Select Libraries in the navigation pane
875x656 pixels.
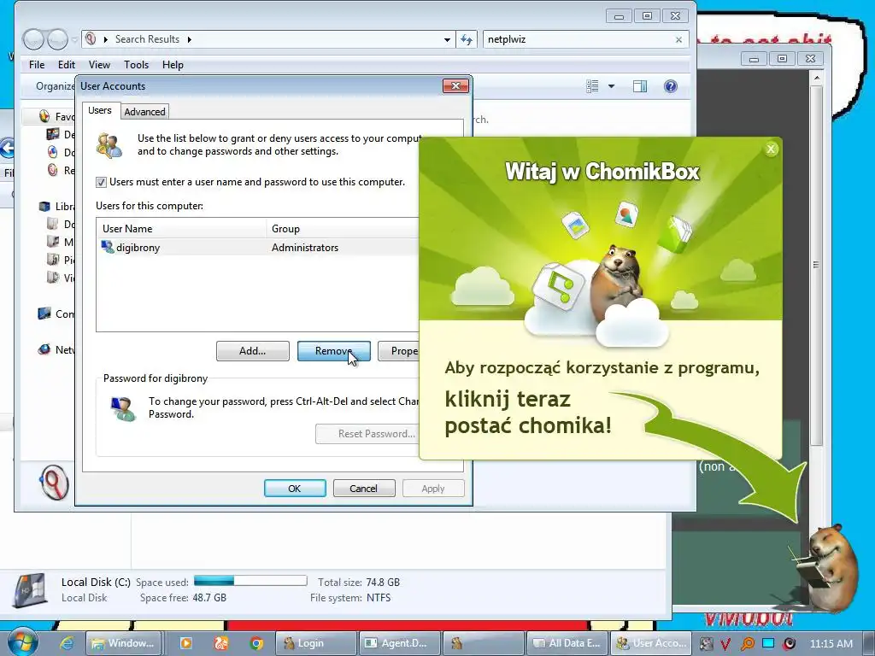56,207
